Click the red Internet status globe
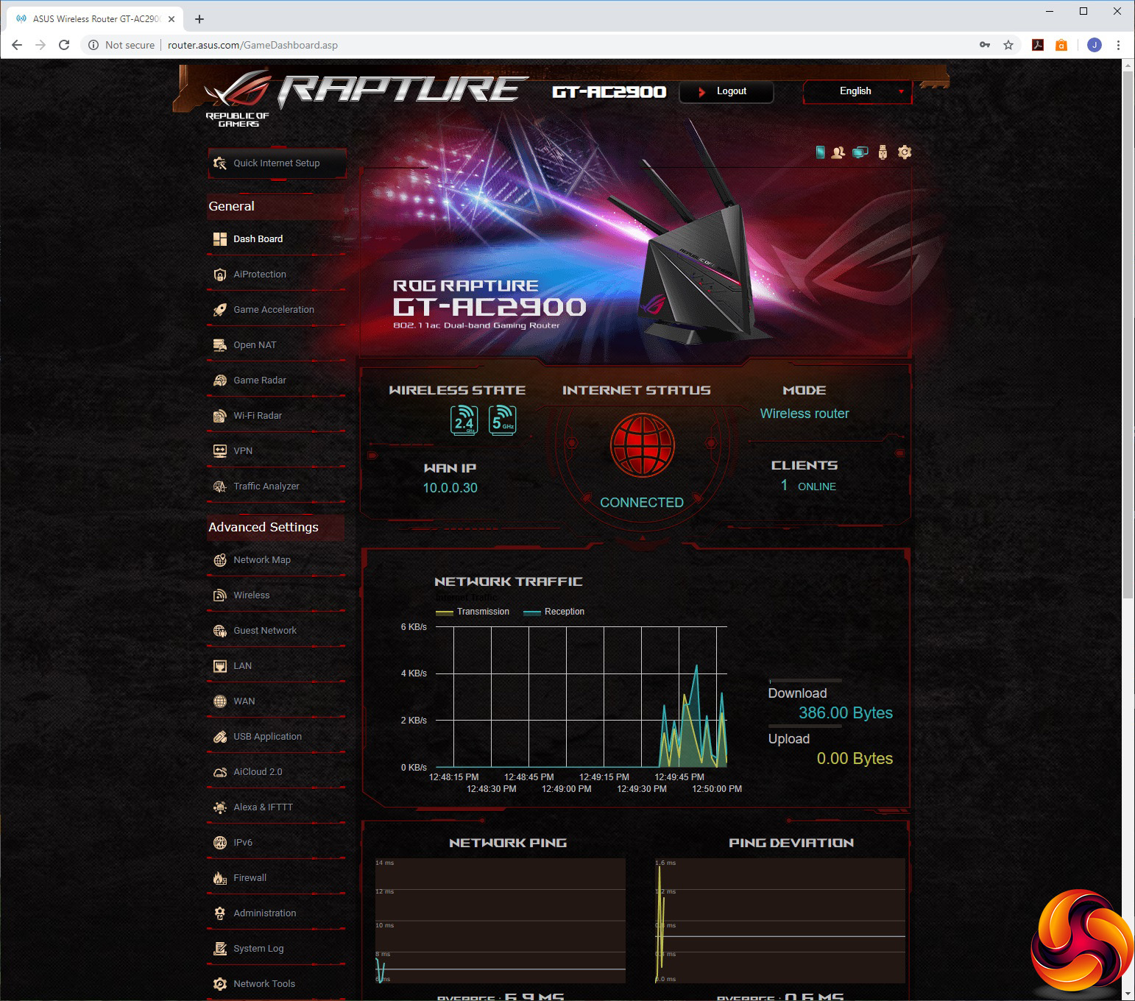Screen dimensions: 1135x1001 (x=642, y=445)
